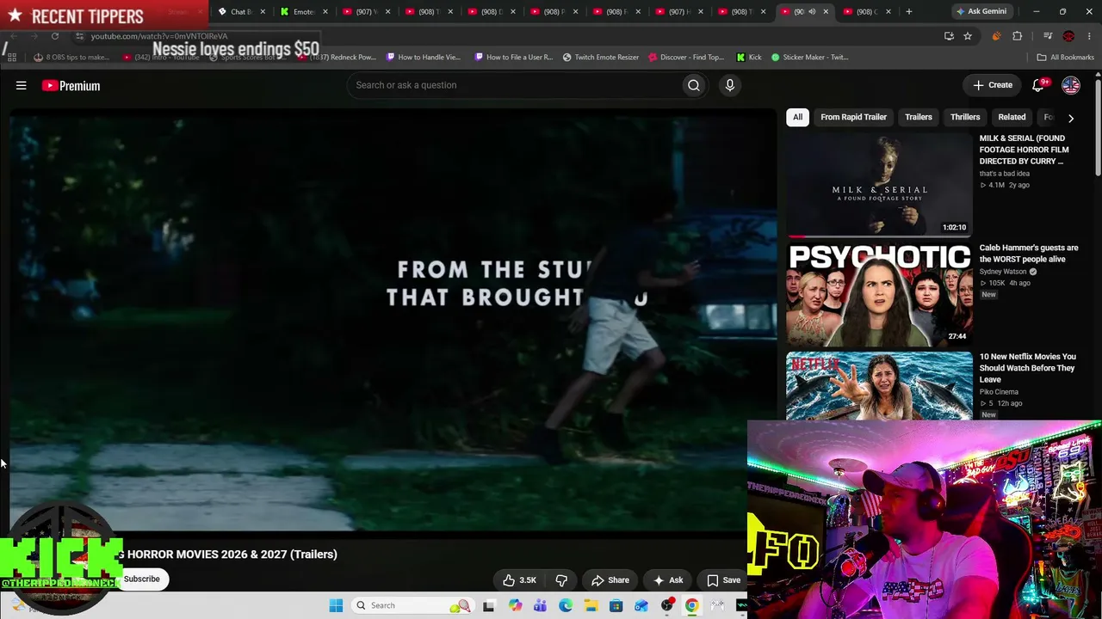
Task: Open Ask Gemini in Chrome
Action: coord(981,11)
